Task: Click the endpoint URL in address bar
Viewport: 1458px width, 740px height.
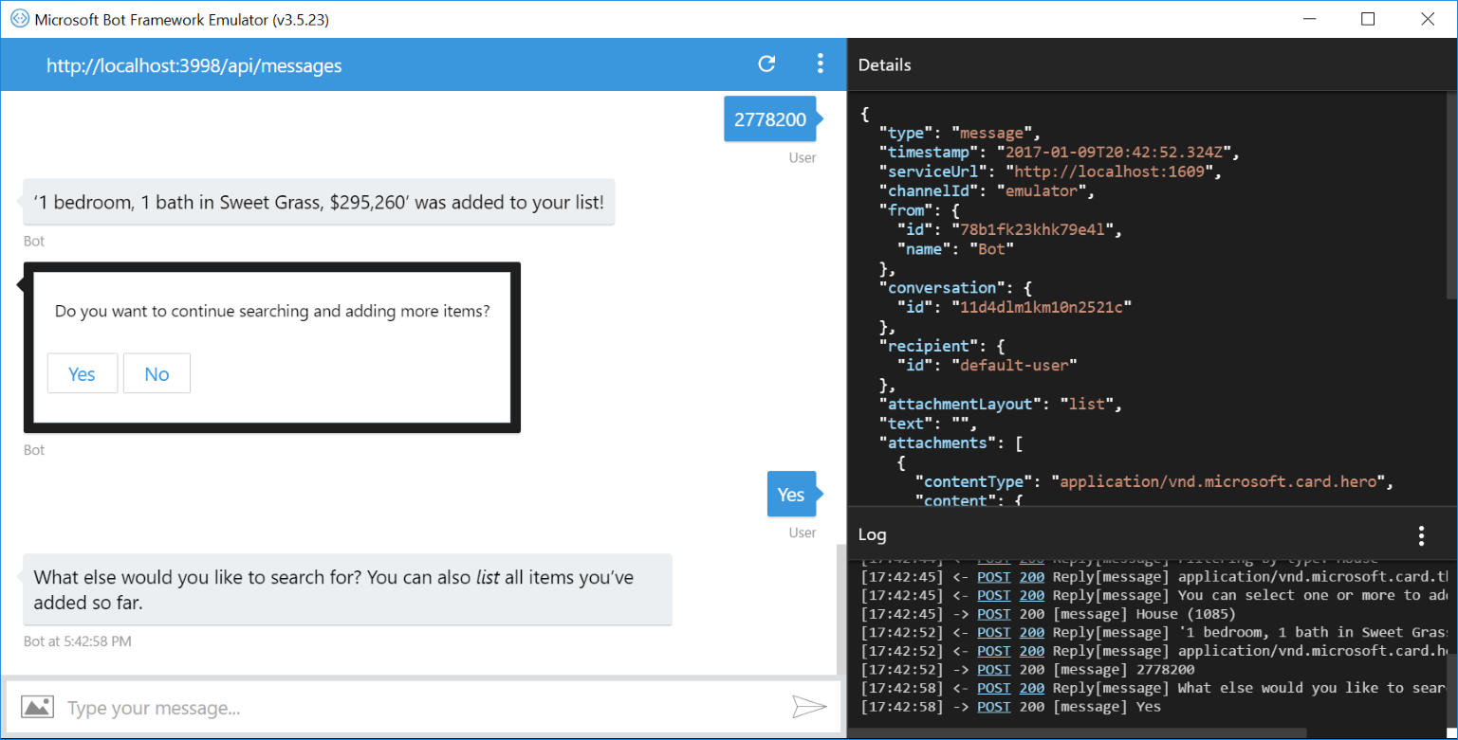Action: point(194,65)
